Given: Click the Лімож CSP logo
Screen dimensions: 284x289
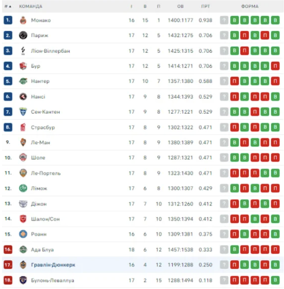Looking at the screenshot, I should tap(23, 188).
